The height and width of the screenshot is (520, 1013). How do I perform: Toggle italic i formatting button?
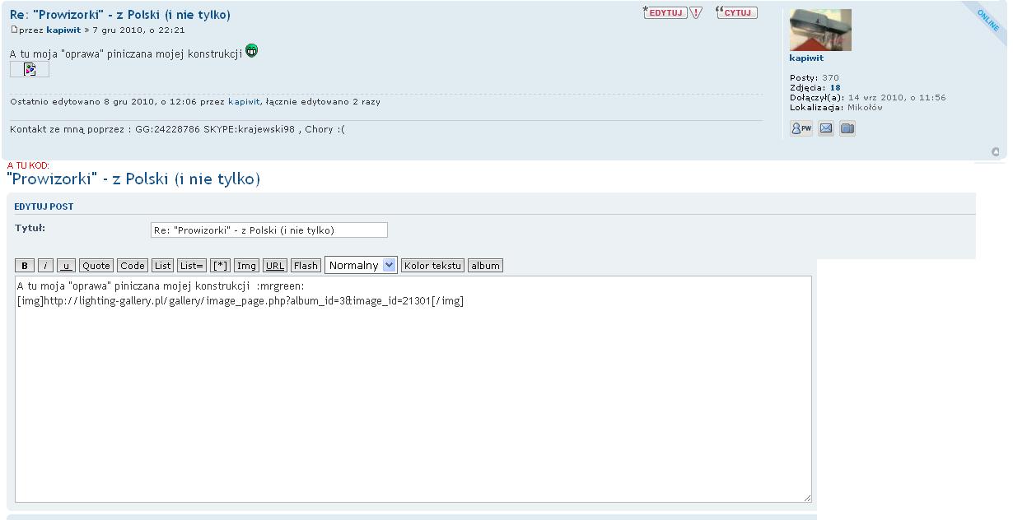(x=46, y=265)
